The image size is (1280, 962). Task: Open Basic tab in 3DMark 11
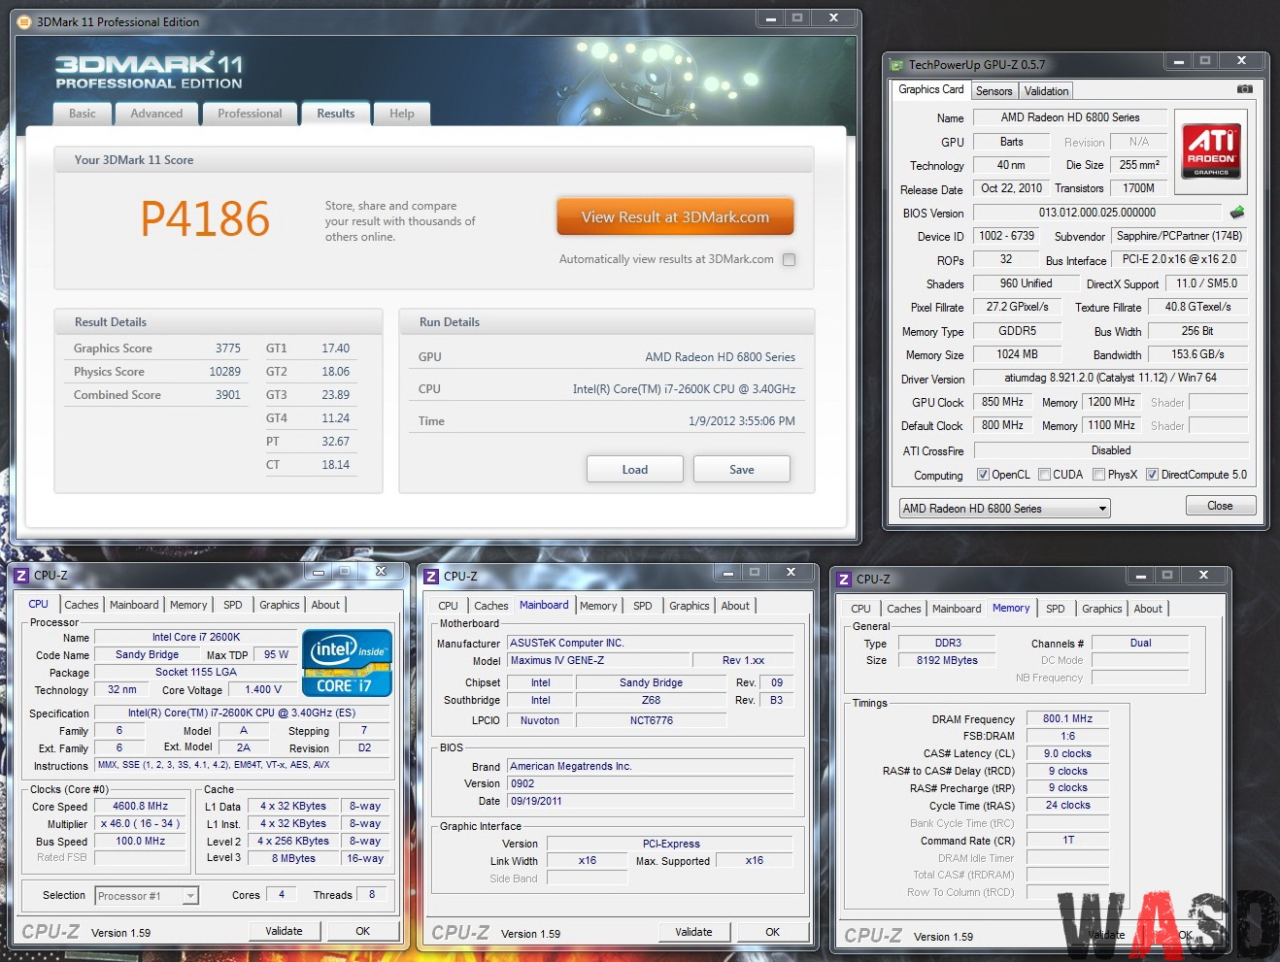pos(83,114)
